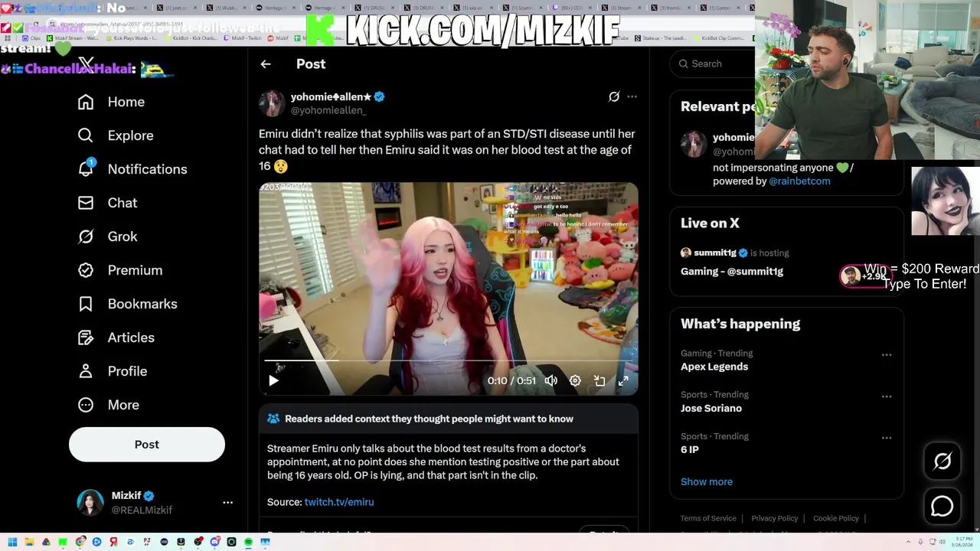This screenshot has width=980, height=551.
Task: Open the 'KickBot Clip Comm...' bookmark
Action: coord(721,37)
